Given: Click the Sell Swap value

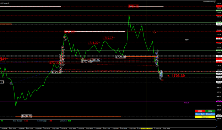Looking at the screenshot, I should [x=50, y=121].
